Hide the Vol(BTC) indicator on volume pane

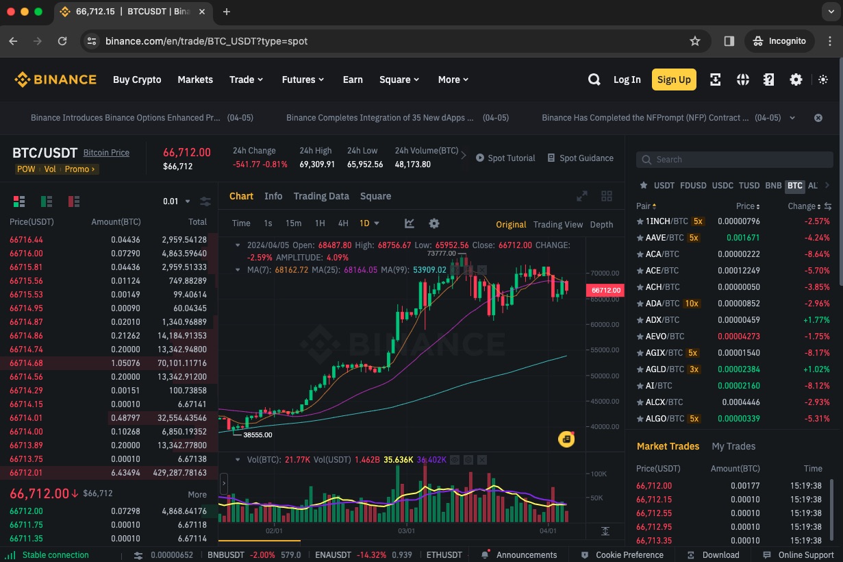pos(455,460)
